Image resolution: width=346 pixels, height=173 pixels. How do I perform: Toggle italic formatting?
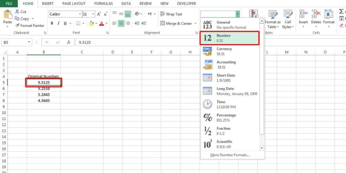(x=58, y=23)
